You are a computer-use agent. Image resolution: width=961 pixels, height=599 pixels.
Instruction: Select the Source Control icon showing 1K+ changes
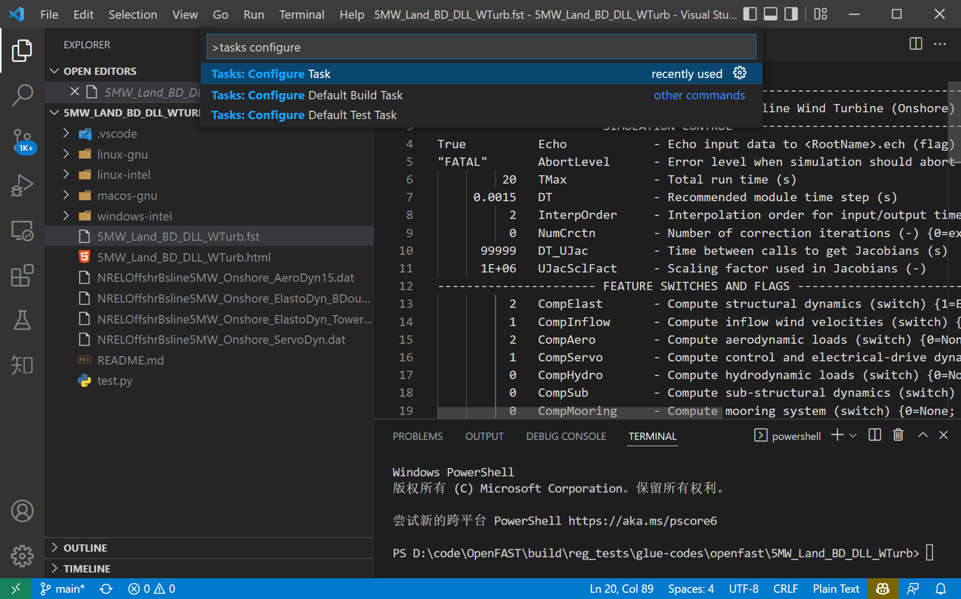(x=22, y=140)
